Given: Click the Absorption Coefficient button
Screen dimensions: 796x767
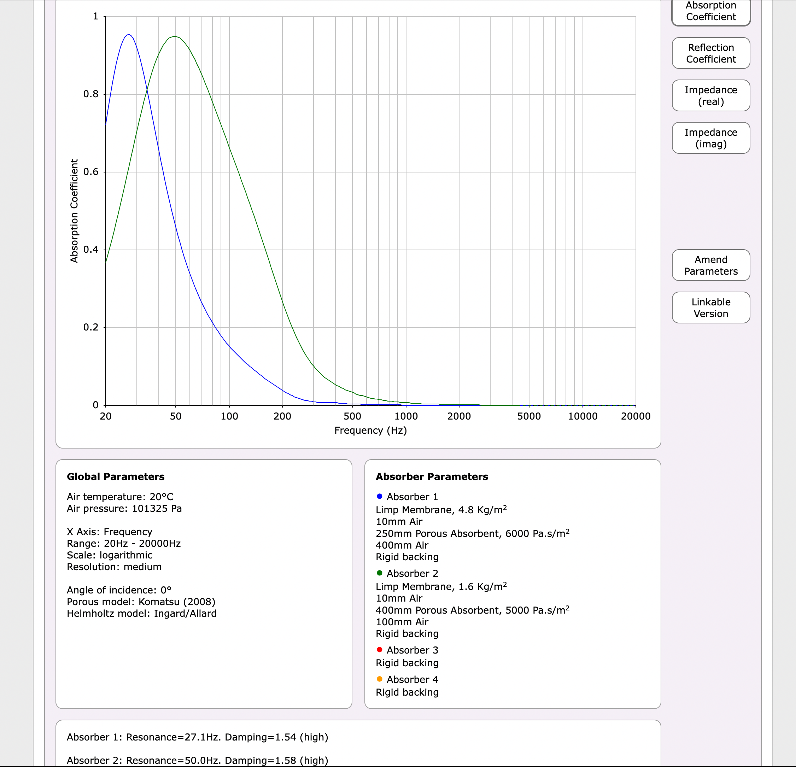Looking at the screenshot, I should point(711,11).
